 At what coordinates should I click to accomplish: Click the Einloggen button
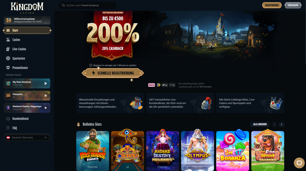(293, 5)
